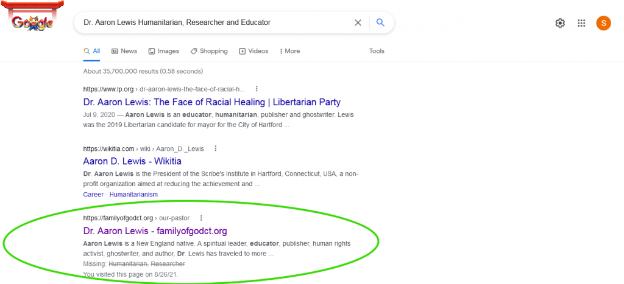Click the 'Jul 9, 2020' snippet text
This screenshot has width=624, height=284.
pyautogui.click(x=99, y=115)
